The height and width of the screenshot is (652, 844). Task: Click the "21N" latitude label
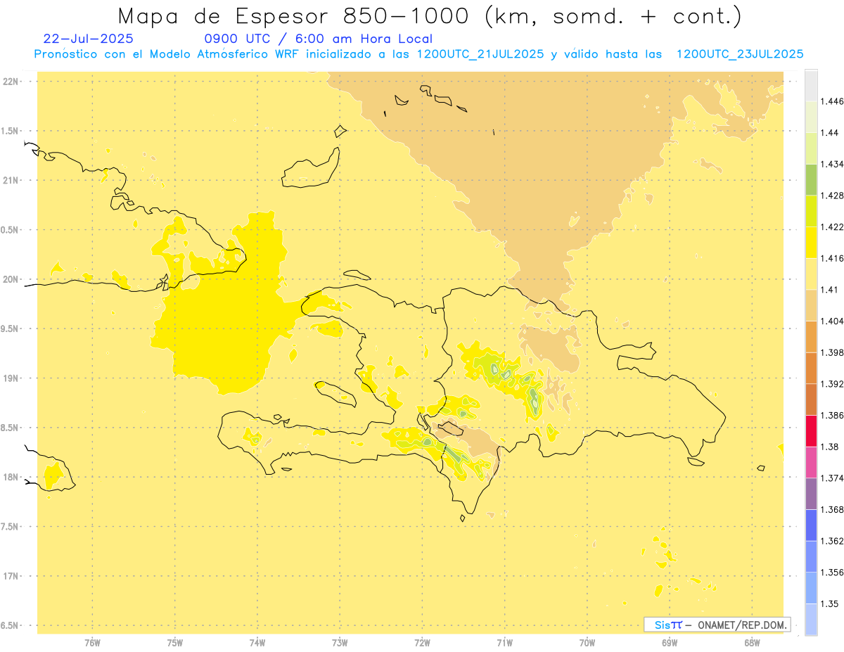[x=11, y=181]
